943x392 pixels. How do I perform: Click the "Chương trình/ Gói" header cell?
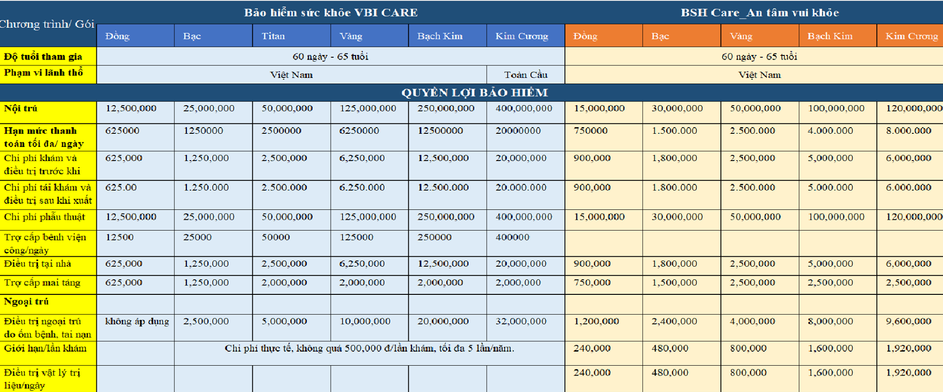coord(47,24)
